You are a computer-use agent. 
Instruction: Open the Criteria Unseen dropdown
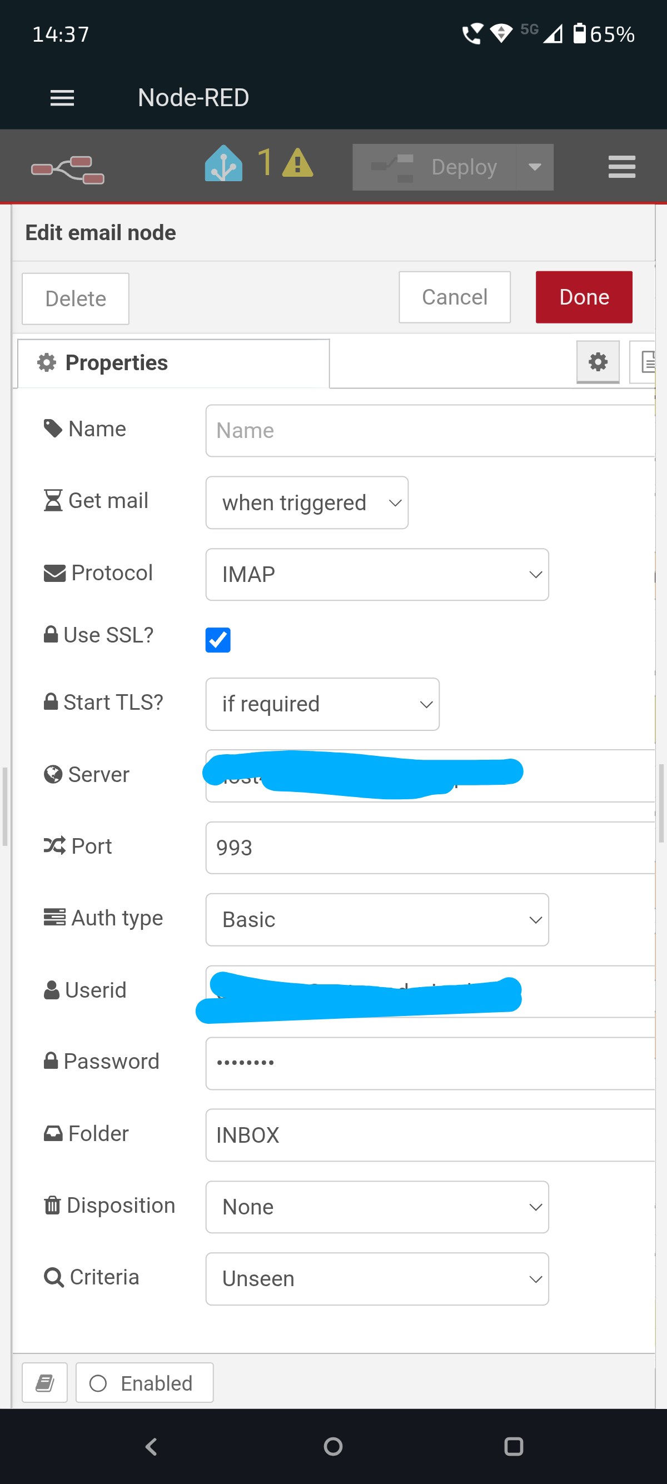(377, 1278)
